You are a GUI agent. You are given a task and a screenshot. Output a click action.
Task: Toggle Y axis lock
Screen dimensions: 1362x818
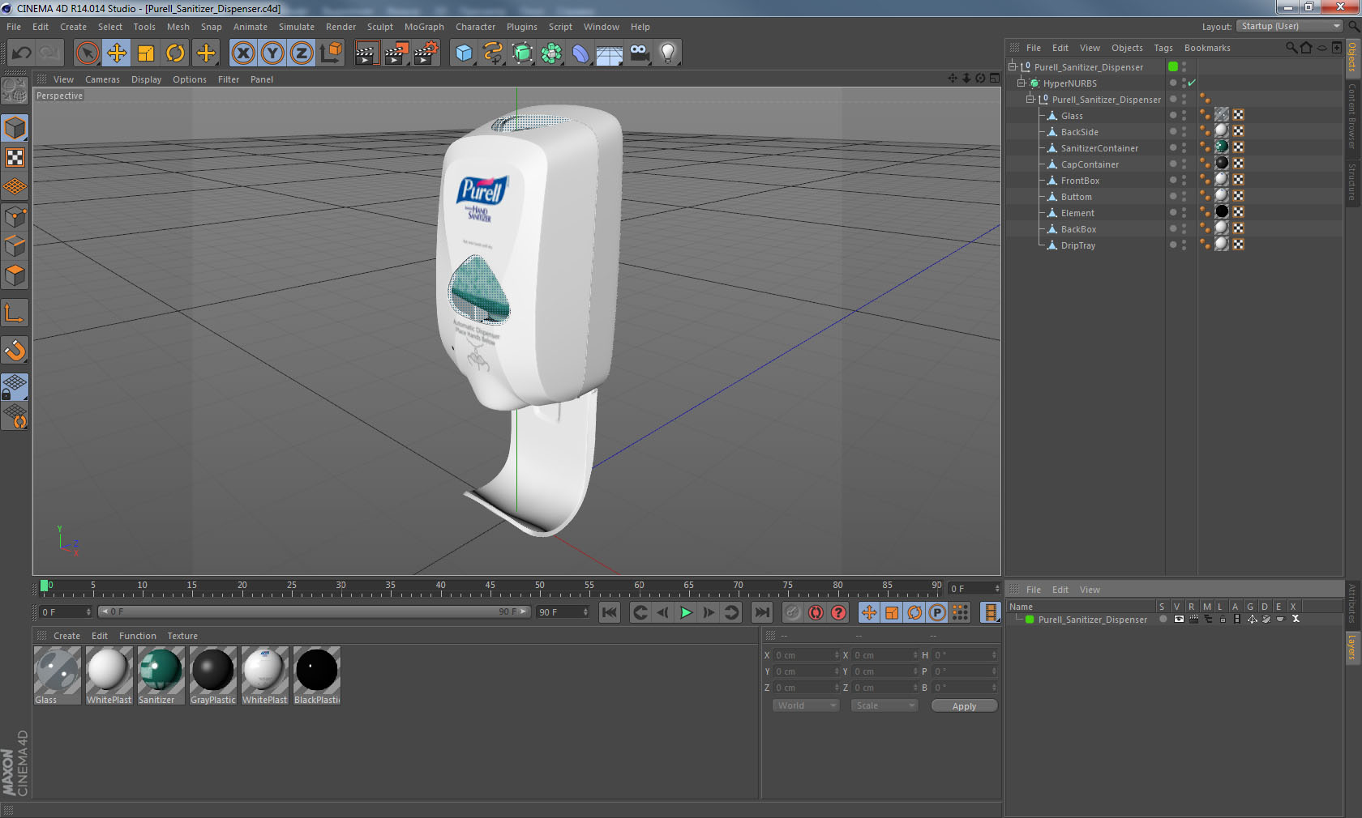pyautogui.click(x=272, y=53)
